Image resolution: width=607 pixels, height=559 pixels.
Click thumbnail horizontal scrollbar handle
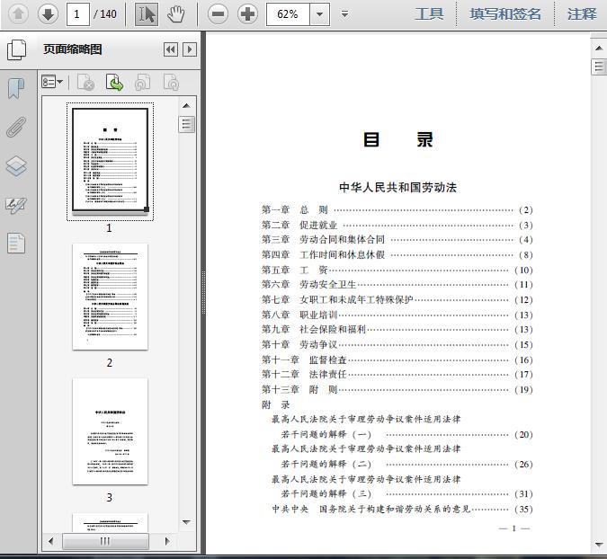105,540
